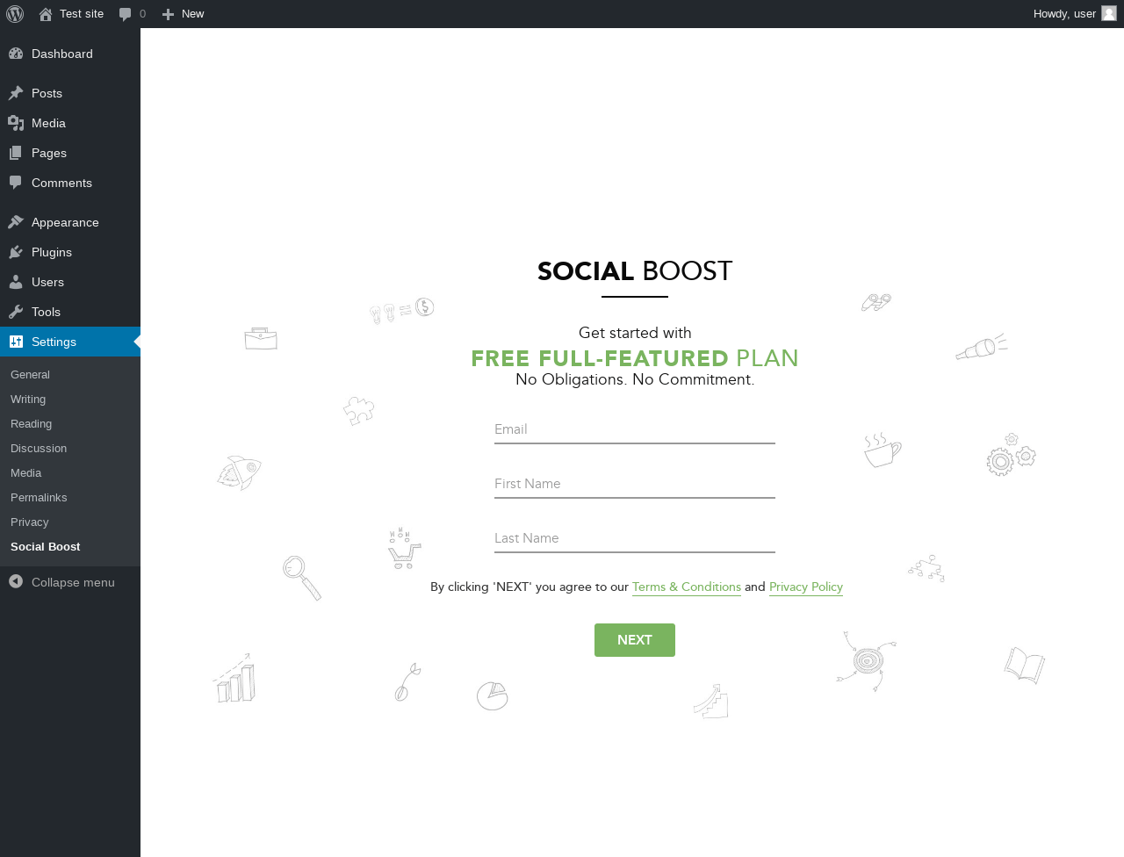1124x857 pixels.
Task: Click the Pages icon in sidebar
Action: coord(16,153)
